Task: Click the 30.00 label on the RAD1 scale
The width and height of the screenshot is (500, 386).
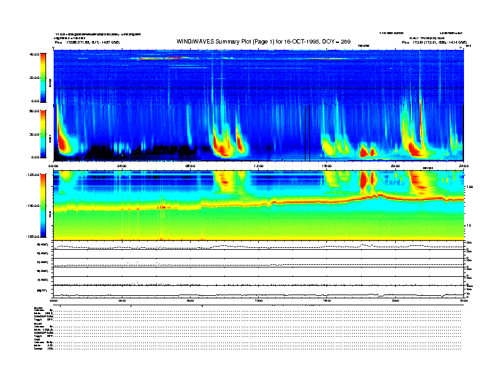Action: (x=35, y=134)
